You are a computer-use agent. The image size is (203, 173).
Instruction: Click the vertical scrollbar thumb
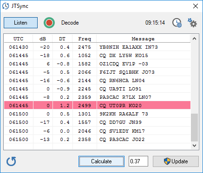coord(195,128)
